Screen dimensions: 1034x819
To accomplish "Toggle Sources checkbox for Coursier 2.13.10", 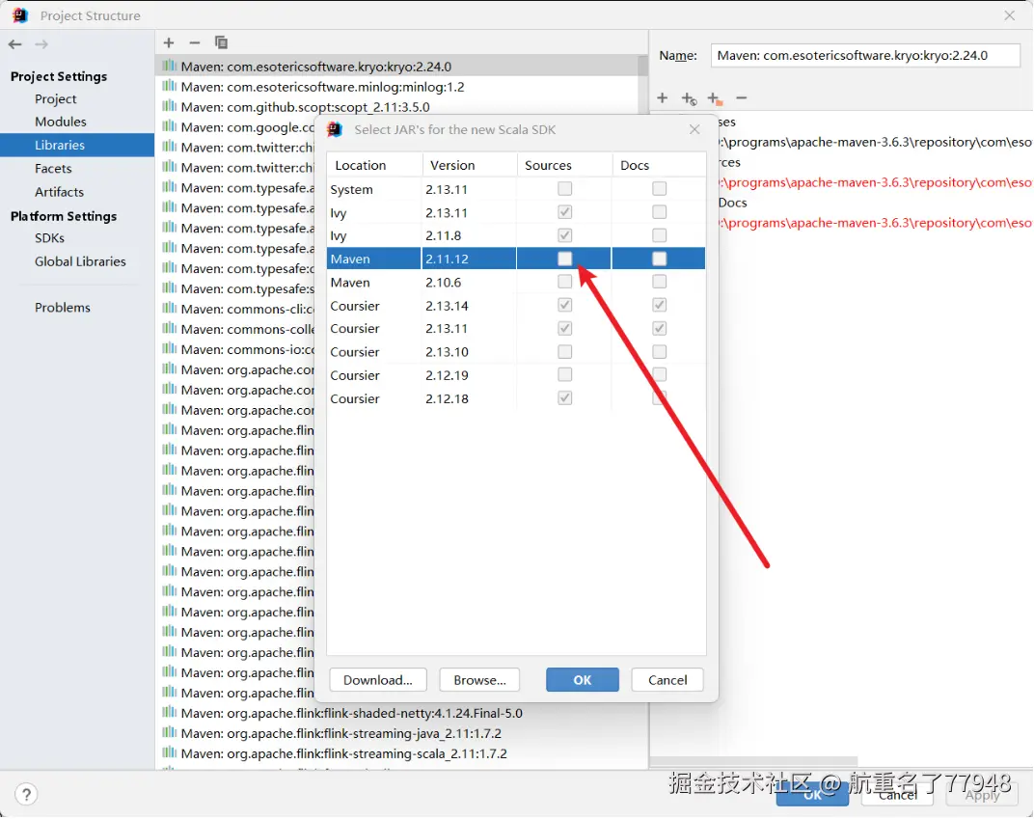I will [564, 351].
